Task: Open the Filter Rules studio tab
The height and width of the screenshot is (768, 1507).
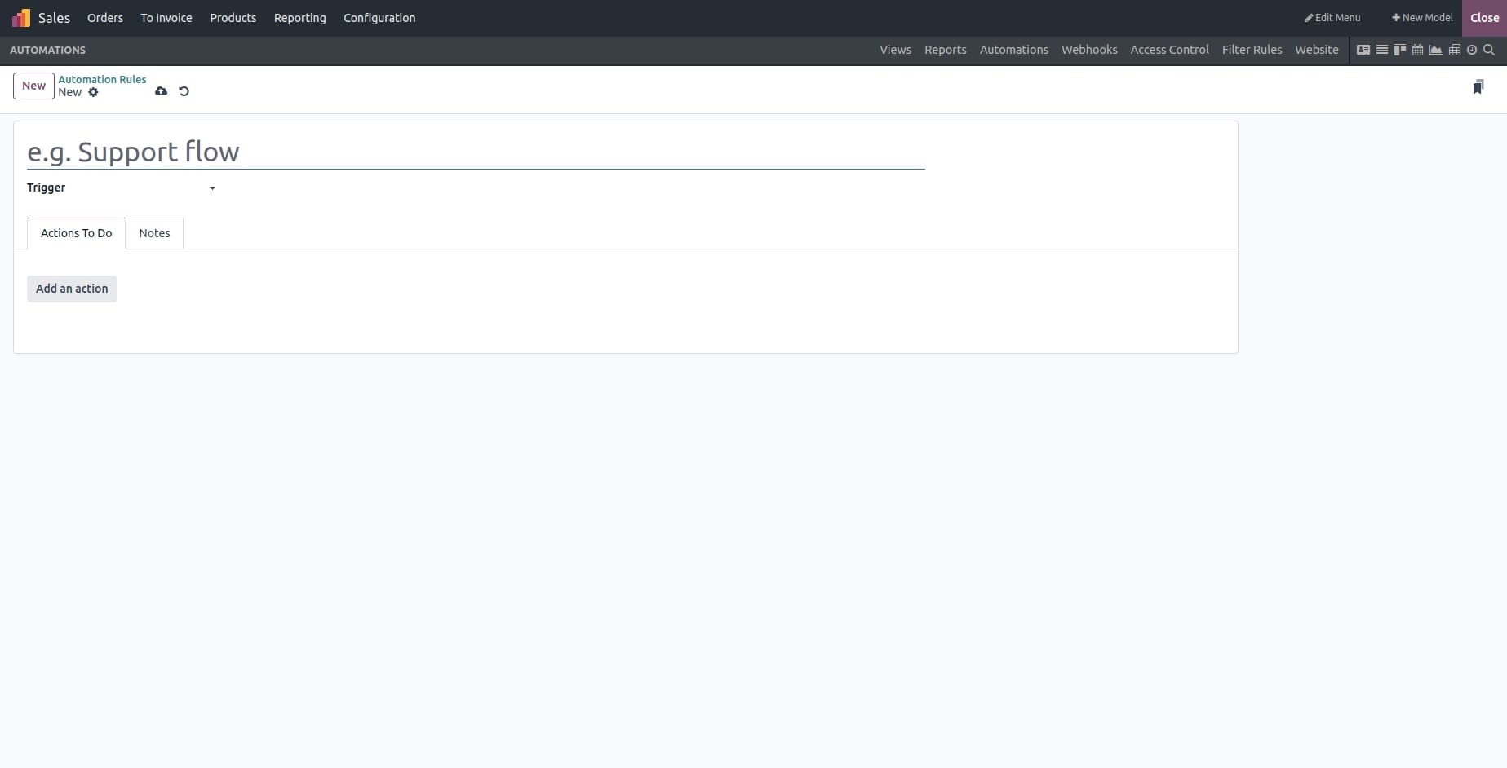Action: (1252, 50)
